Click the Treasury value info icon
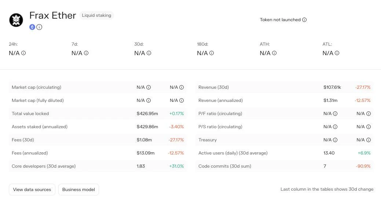This screenshot has height=202, width=381. [x=335, y=140]
